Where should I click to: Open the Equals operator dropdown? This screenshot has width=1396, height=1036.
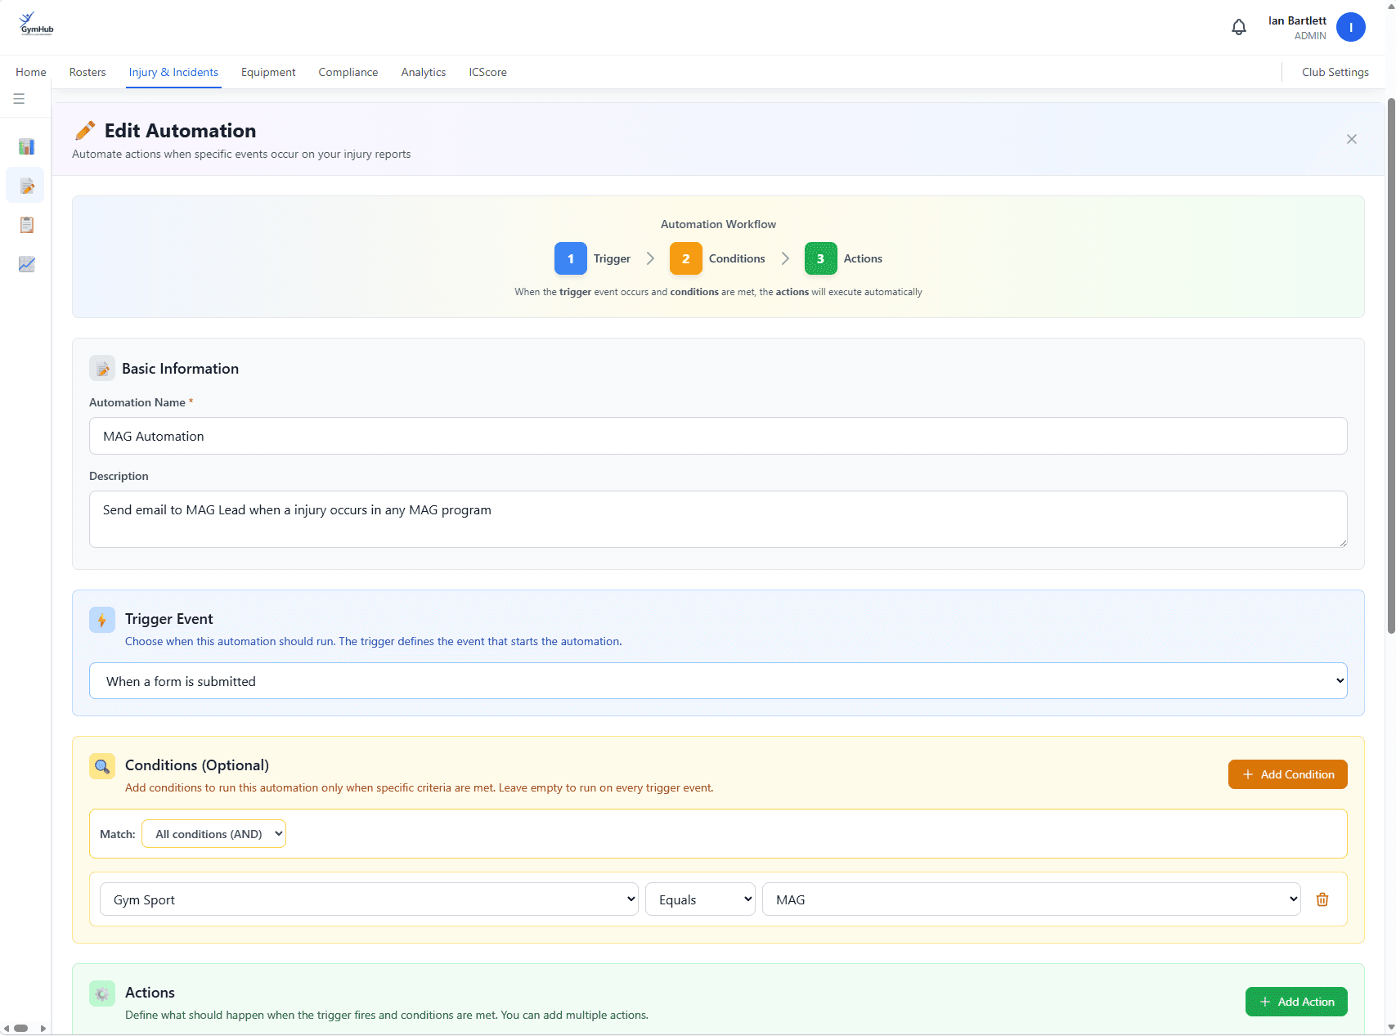[x=700, y=899]
